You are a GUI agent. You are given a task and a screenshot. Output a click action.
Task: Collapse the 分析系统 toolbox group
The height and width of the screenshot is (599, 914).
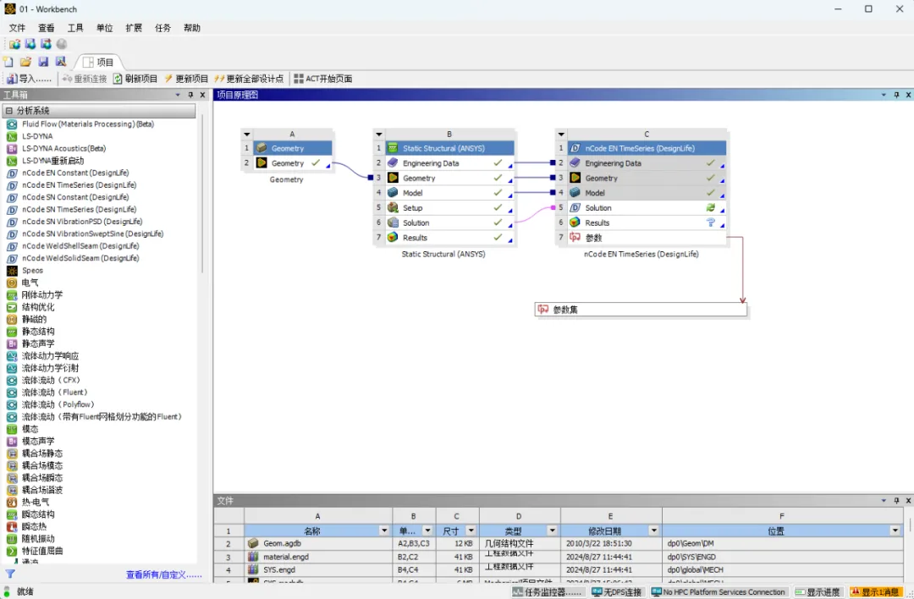point(8,111)
